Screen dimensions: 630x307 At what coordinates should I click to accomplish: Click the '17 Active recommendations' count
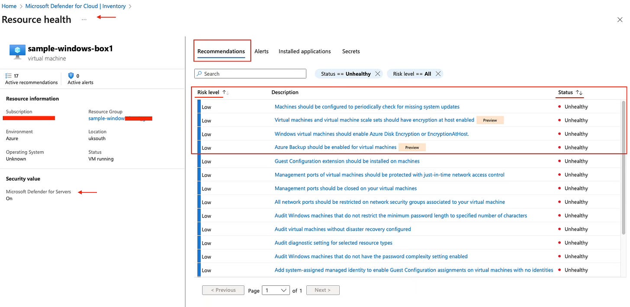[31, 79]
